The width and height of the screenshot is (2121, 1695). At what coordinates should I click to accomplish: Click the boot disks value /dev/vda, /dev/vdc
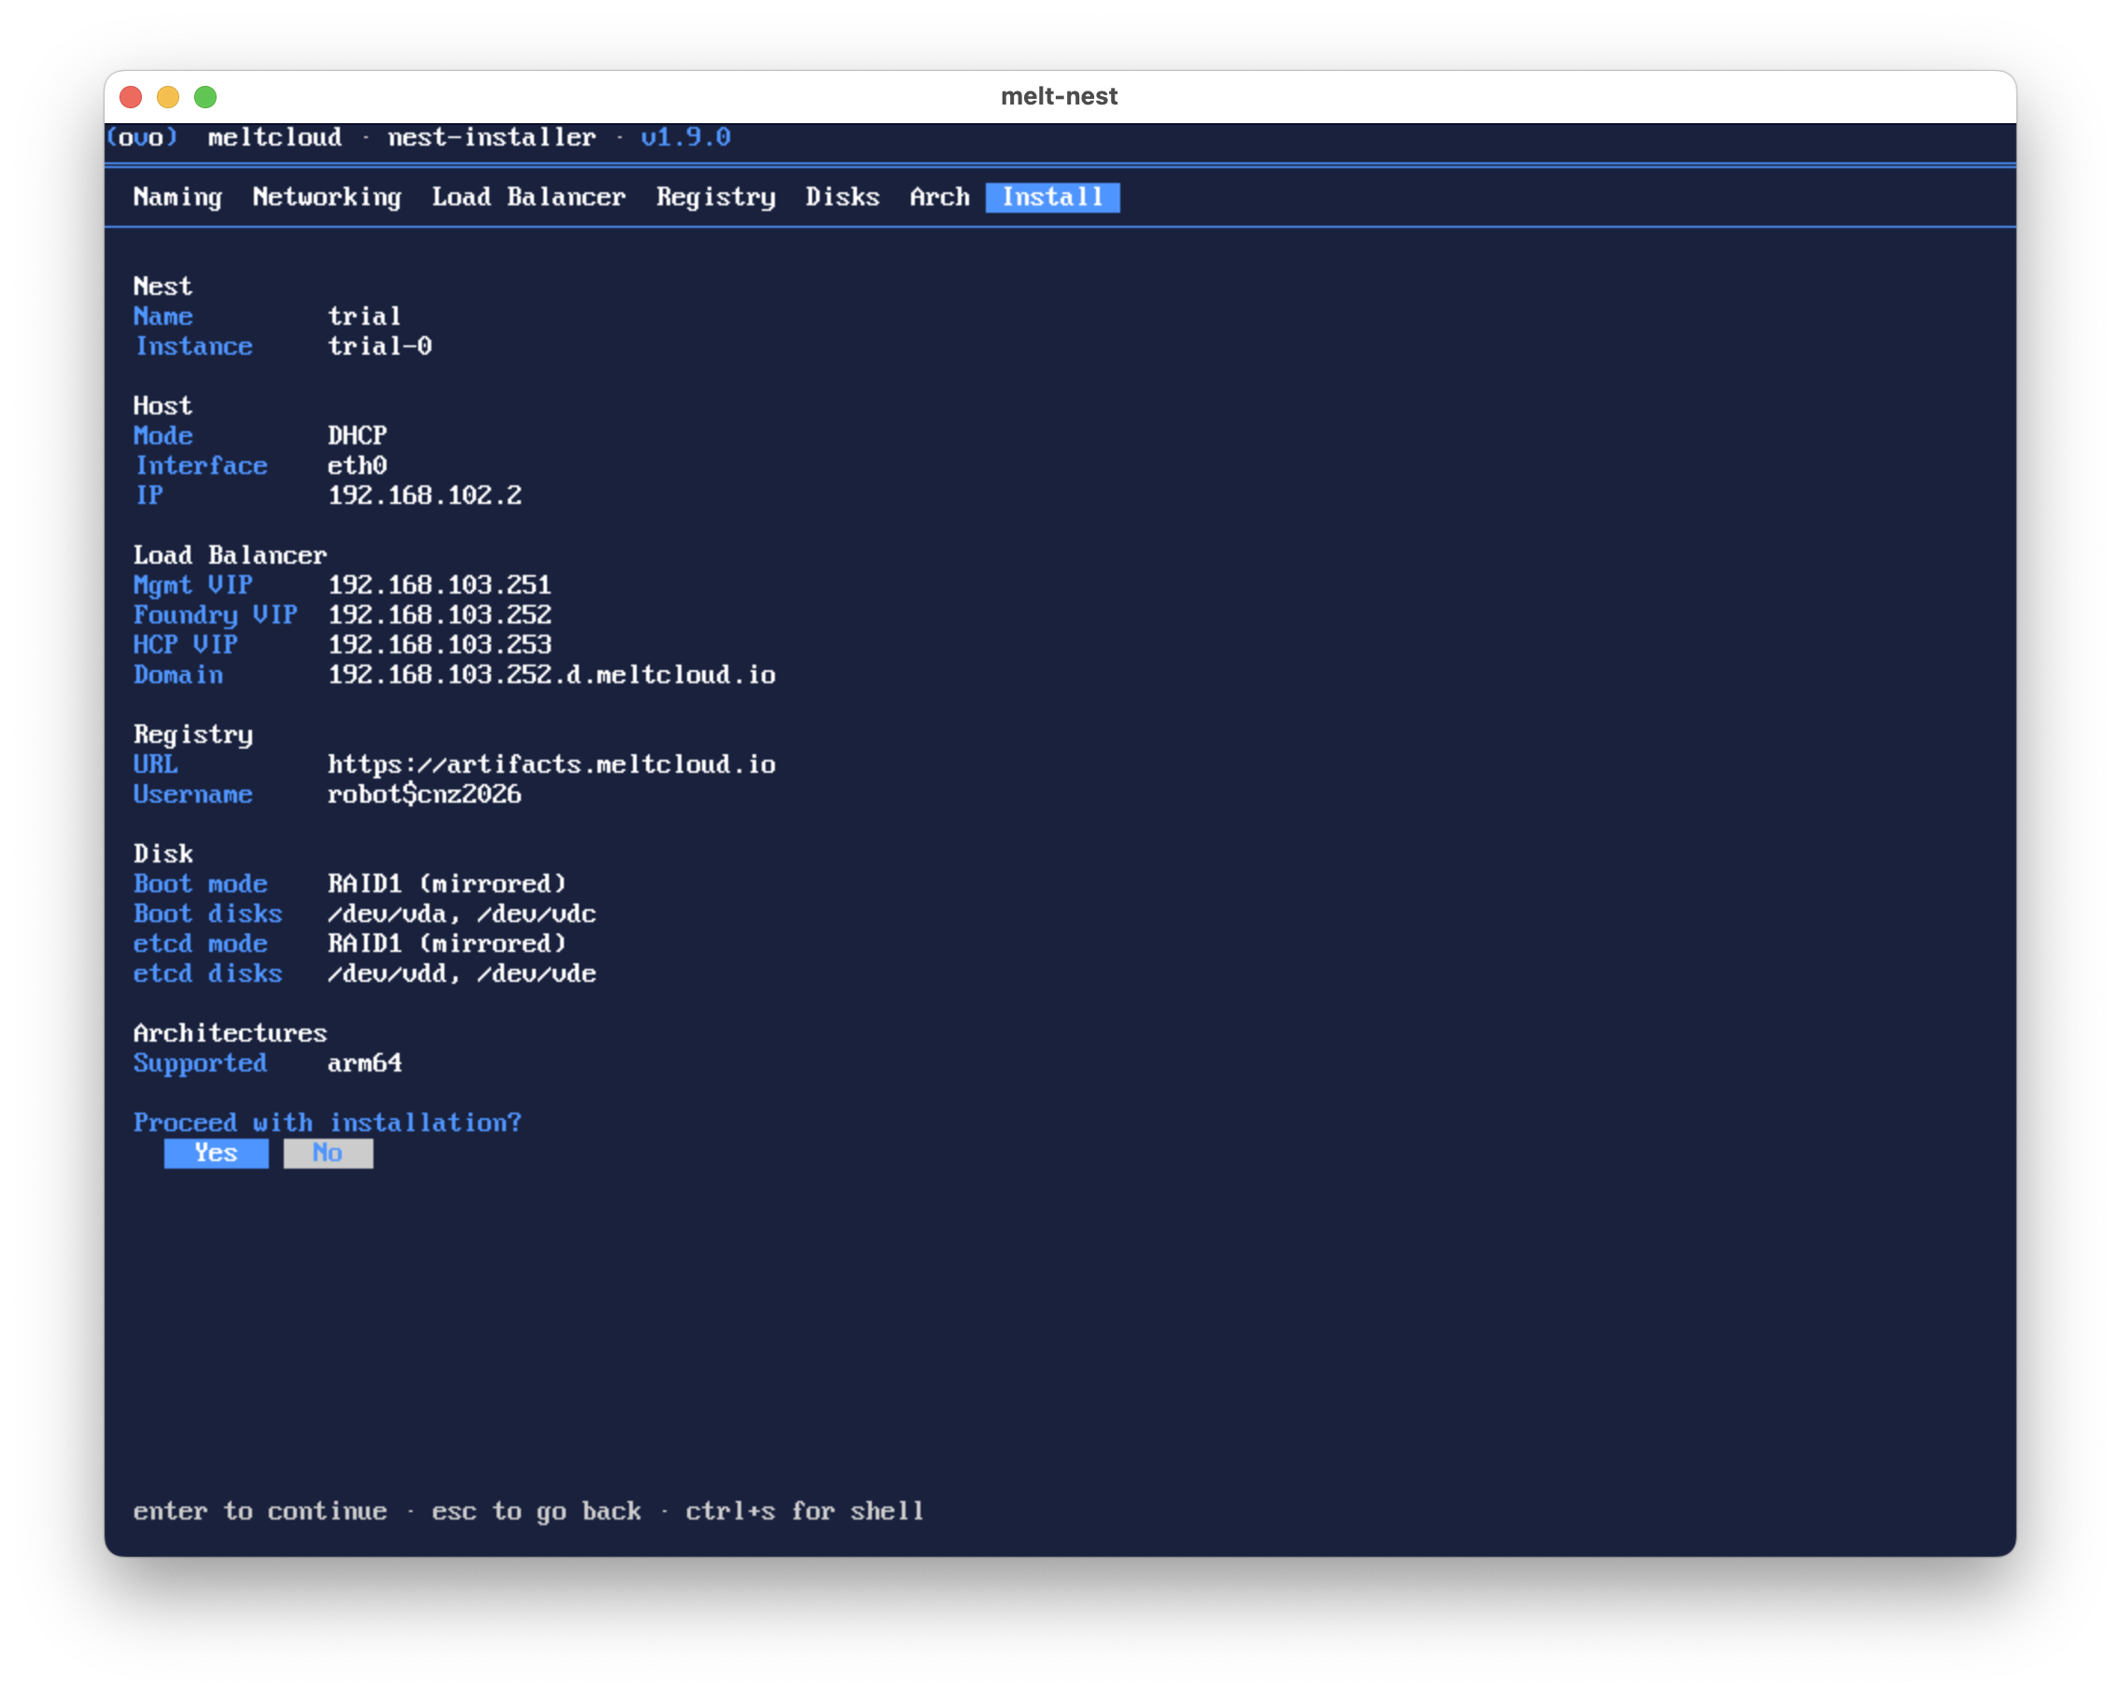click(462, 914)
